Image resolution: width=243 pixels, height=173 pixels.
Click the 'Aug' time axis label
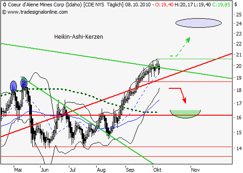point(101,170)
